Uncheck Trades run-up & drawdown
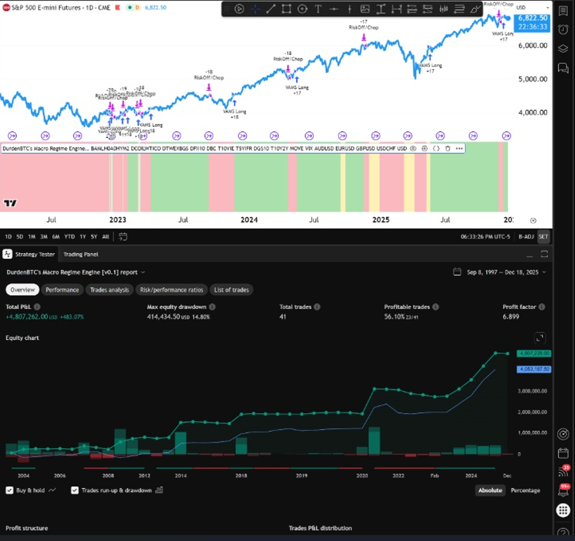This screenshot has width=575, height=541. point(75,490)
